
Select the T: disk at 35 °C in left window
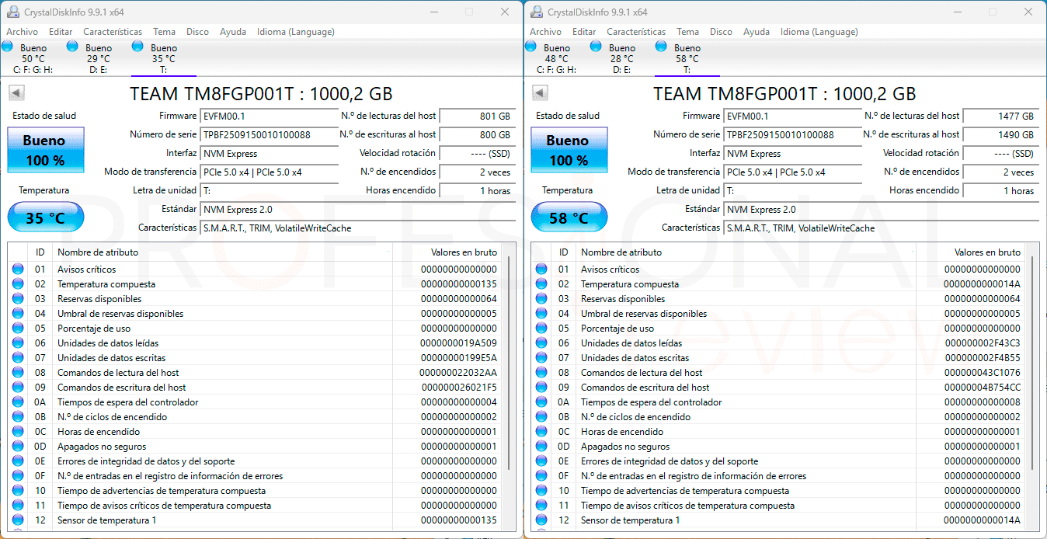pyautogui.click(x=163, y=58)
